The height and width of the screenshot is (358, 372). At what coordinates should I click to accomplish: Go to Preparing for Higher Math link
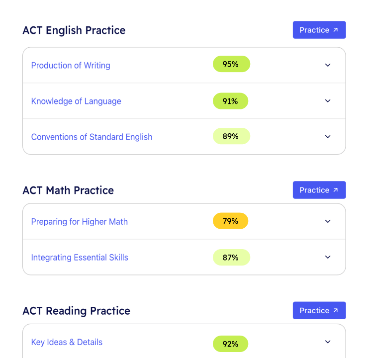(80, 222)
